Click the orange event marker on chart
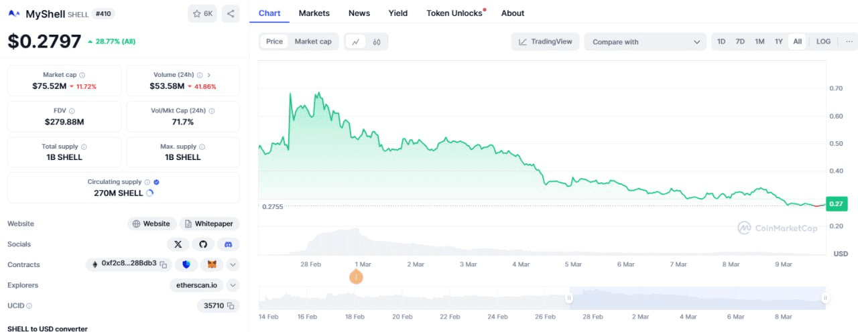The width and height of the screenshot is (858, 332). 357,276
